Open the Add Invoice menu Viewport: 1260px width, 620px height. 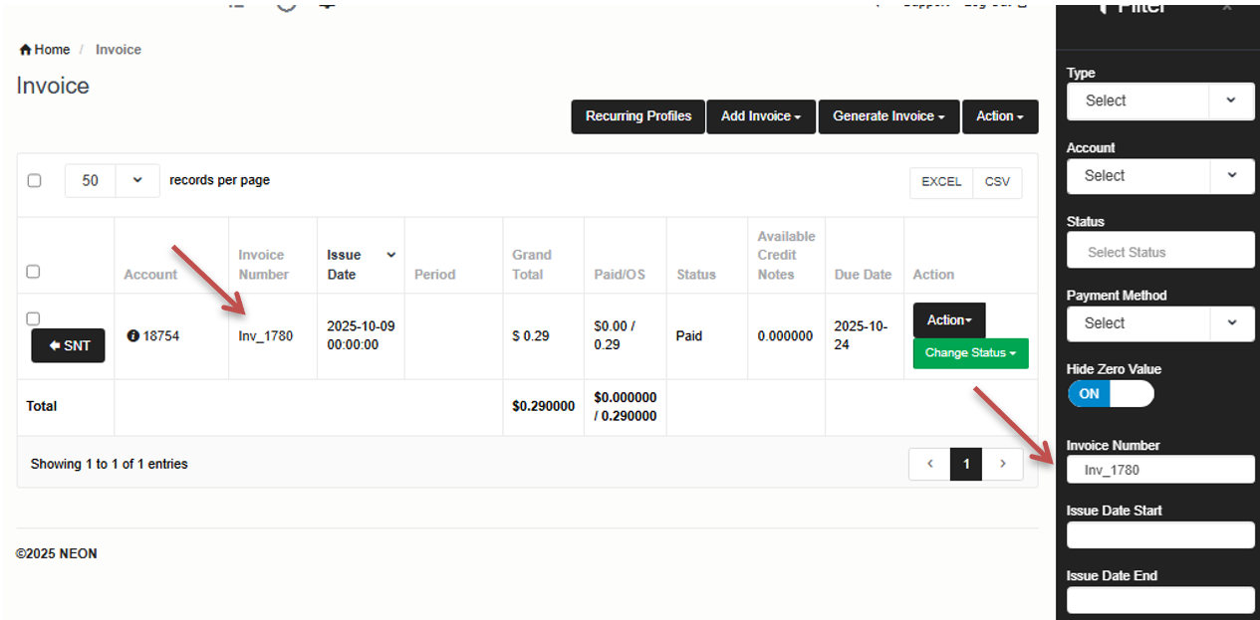[x=761, y=116]
